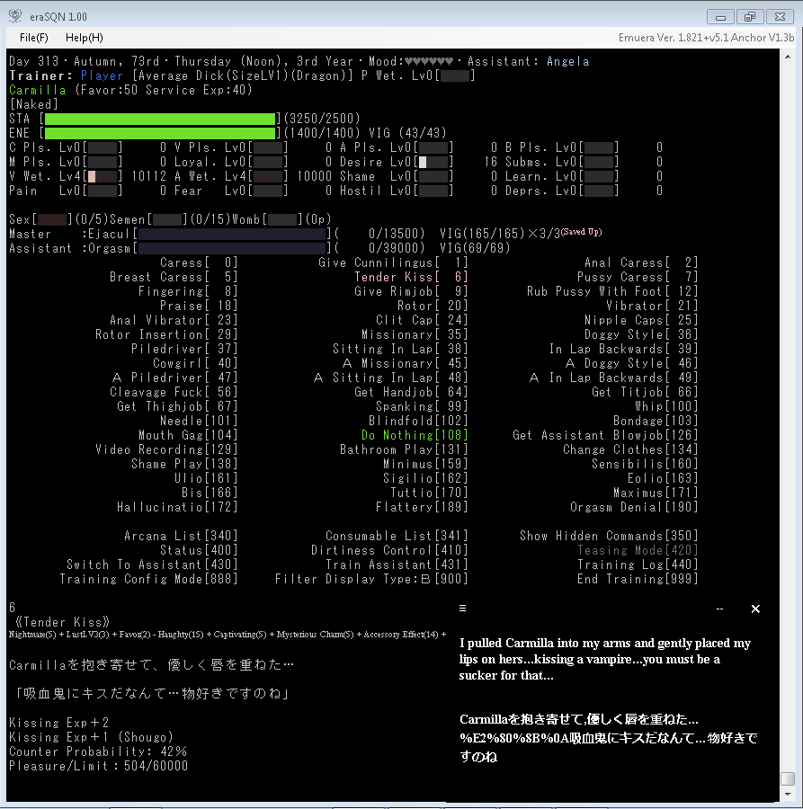Open the Help(H) menu
Screen dimensions: 803x809
pyautogui.click(x=85, y=38)
